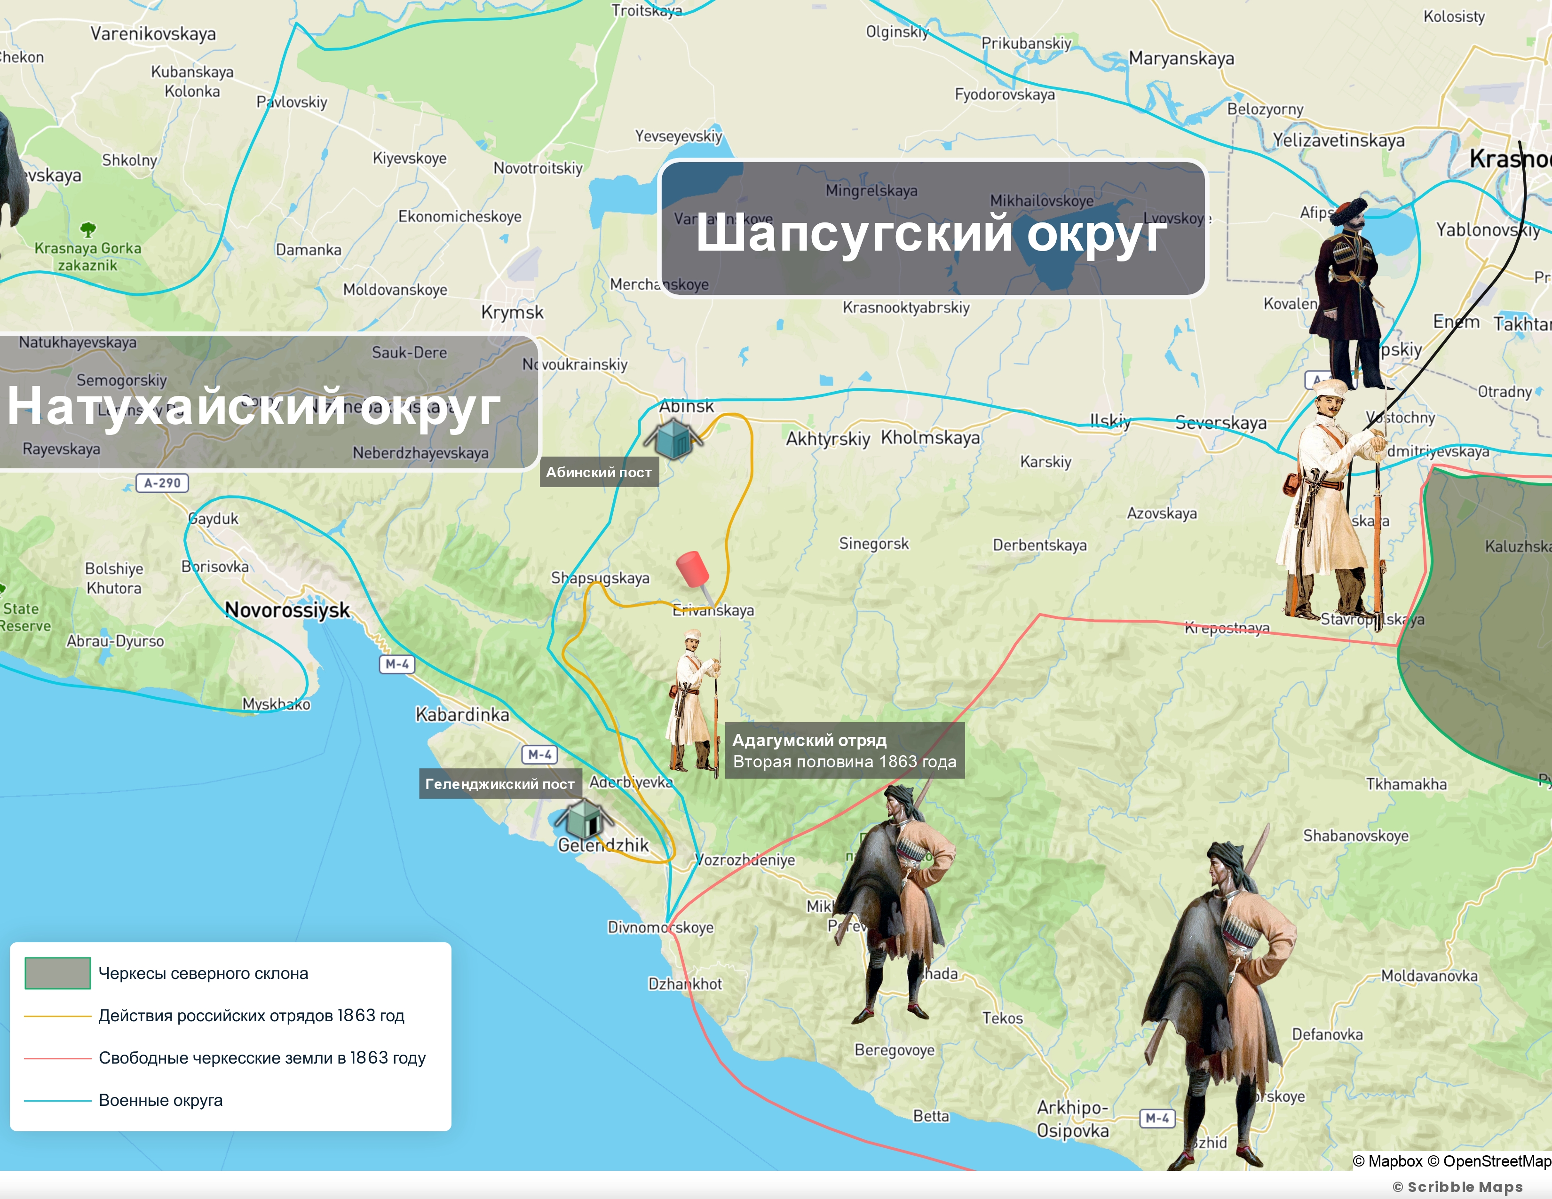The height and width of the screenshot is (1199, 1552).
Task: Click the Varenikovskaya label
Action: click(x=153, y=34)
